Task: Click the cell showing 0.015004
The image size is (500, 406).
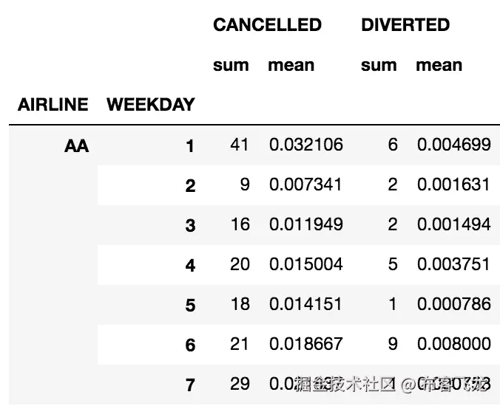Action: coord(306,264)
